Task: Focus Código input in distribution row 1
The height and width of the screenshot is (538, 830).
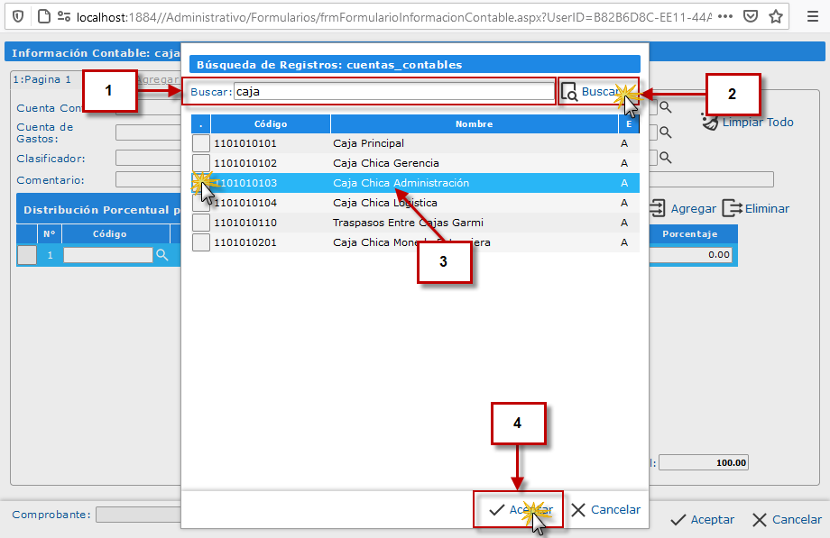Action: (108, 255)
